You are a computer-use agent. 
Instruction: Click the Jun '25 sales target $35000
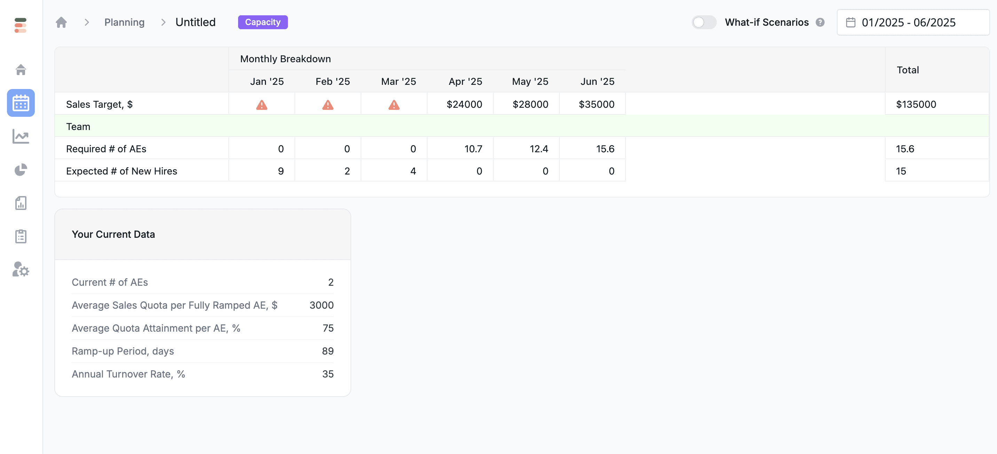click(x=596, y=104)
